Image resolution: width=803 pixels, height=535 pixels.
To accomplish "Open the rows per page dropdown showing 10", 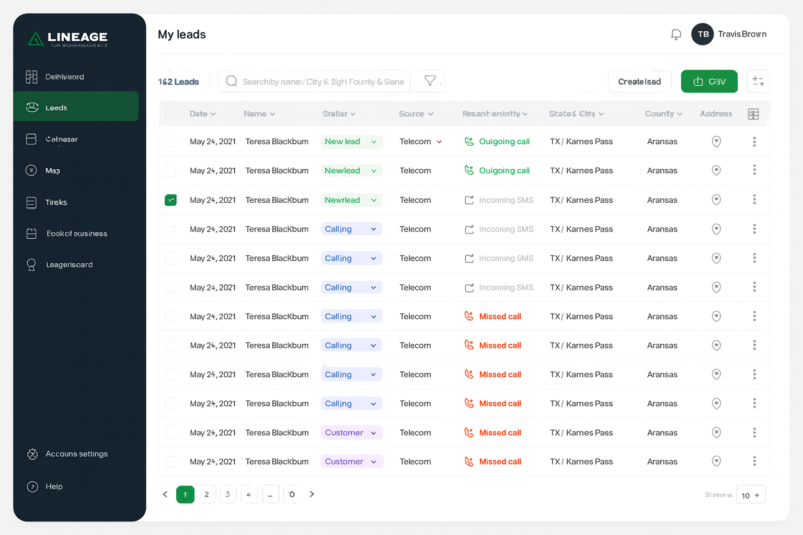I will coord(751,494).
